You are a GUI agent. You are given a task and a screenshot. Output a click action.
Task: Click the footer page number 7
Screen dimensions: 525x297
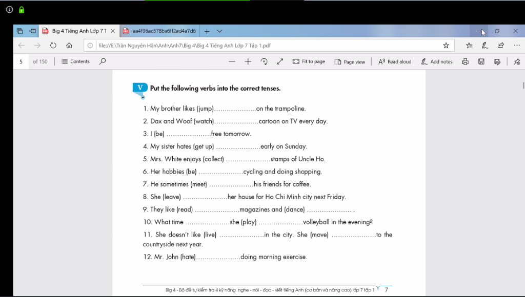pyautogui.click(x=386, y=290)
